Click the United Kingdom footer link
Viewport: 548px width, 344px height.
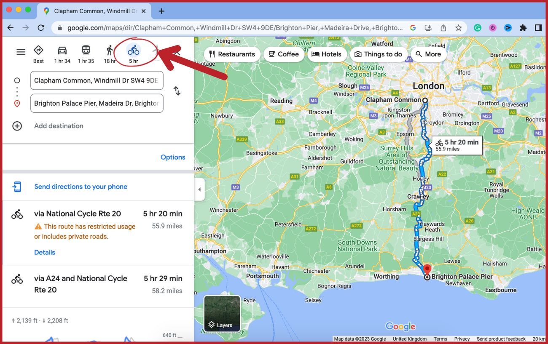[x=410, y=339]
